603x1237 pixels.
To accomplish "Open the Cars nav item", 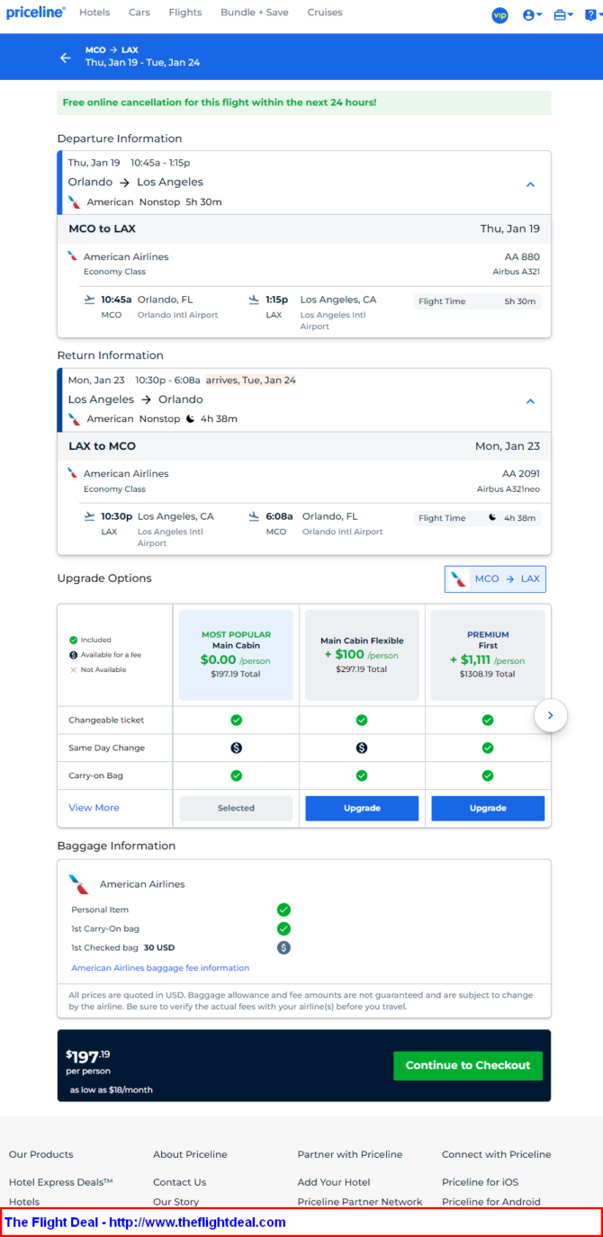I will (x=139, y=13).
